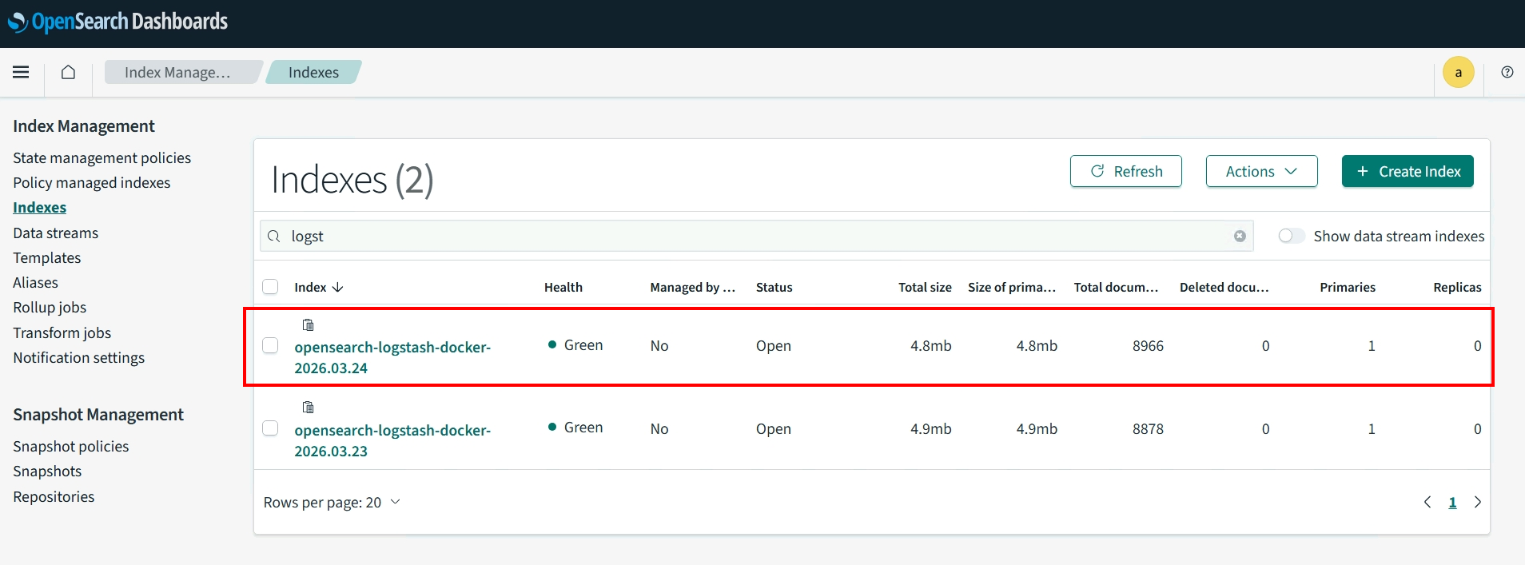The image size is (1525, 565).
Task: Open the opensearch-logstash-docker-2026.03.24 index link
Action: 392,357
